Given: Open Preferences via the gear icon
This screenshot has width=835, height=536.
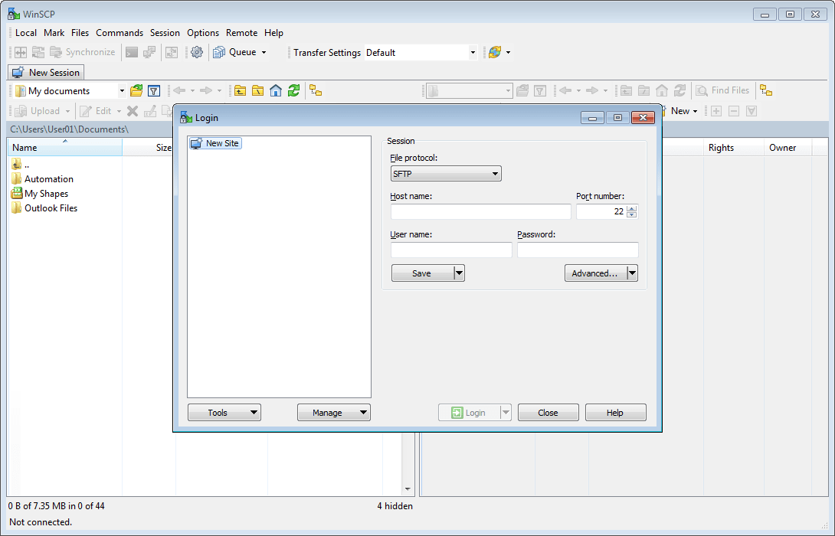Looking at the screenshot, I should click(197, 52).
